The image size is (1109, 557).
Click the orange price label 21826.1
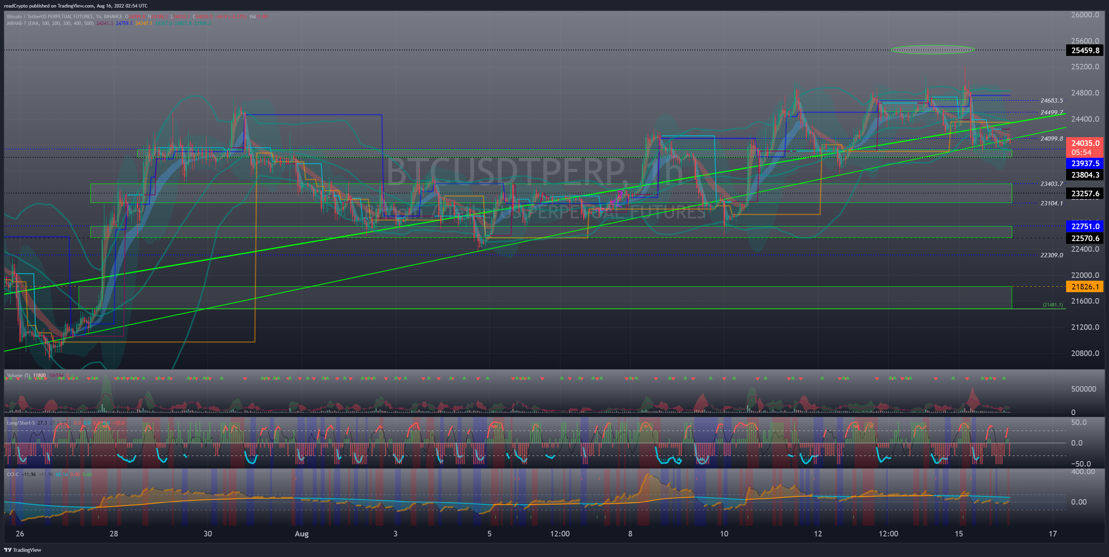click(x=1085, y=287)
